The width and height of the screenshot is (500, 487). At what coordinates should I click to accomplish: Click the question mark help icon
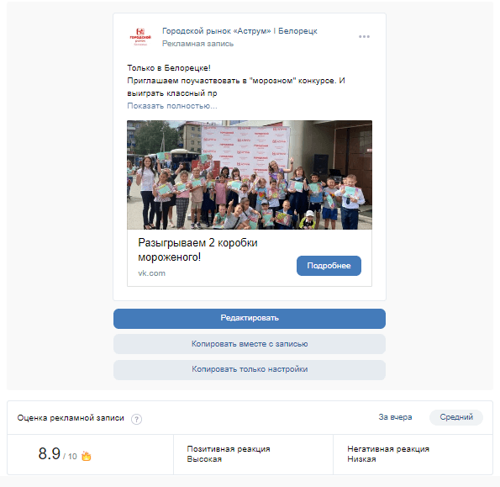(136, 419)
